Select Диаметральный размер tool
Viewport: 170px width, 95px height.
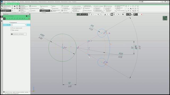tap(120, 6)
